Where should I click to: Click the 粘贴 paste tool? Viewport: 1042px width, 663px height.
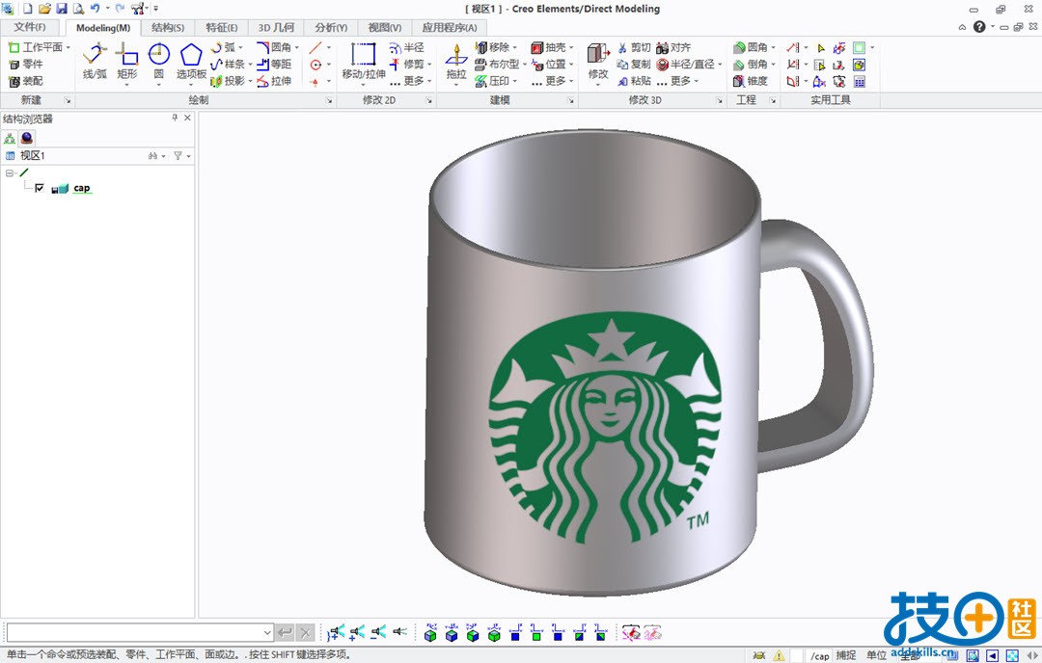pos(633,80)
